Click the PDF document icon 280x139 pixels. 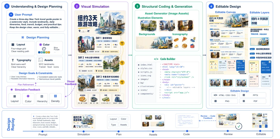pos(244,101)
